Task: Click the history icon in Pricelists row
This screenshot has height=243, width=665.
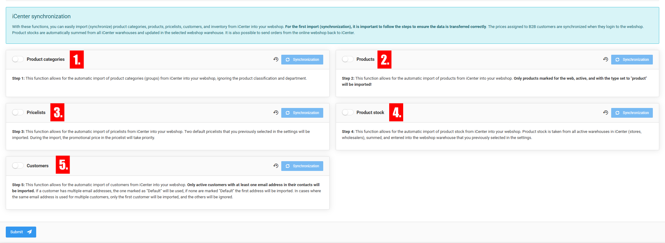Action: [276, 113]
